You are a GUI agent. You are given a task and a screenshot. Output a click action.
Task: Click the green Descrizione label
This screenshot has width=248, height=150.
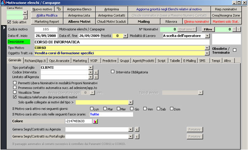[x=19, y=42]
